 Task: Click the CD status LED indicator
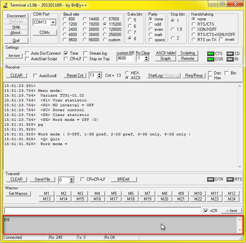(x=230, y=54)
